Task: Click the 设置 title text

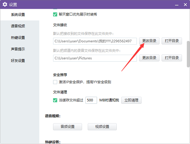Action: (x=13, y=5)
